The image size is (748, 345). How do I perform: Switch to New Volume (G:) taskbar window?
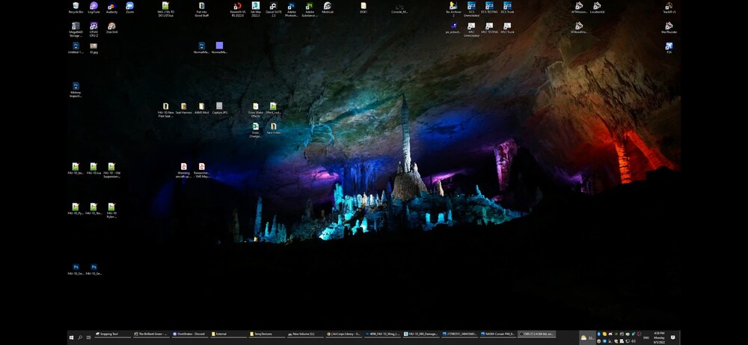[306, 335]
